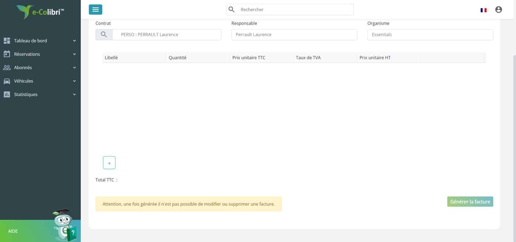Click the Réservations calendar icon
The width and height of the screenshot is (516, 242).
pos(7,54)
